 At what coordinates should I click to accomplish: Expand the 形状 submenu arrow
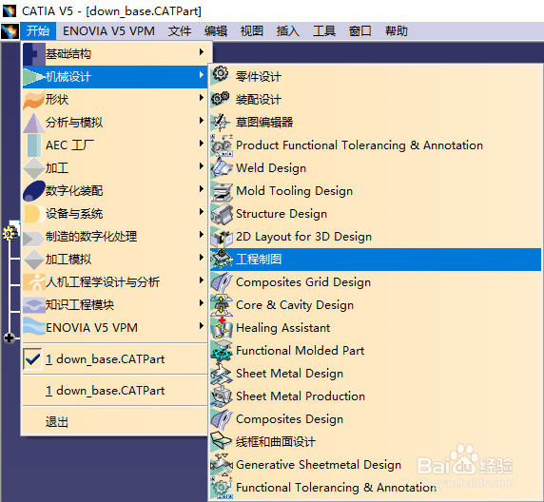coord(201,98)
